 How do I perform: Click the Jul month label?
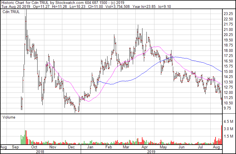tap(200, 147)
